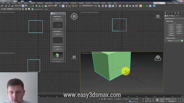
Task: Toggle the Angle Snap icon
Action: [x=70, y=6]
